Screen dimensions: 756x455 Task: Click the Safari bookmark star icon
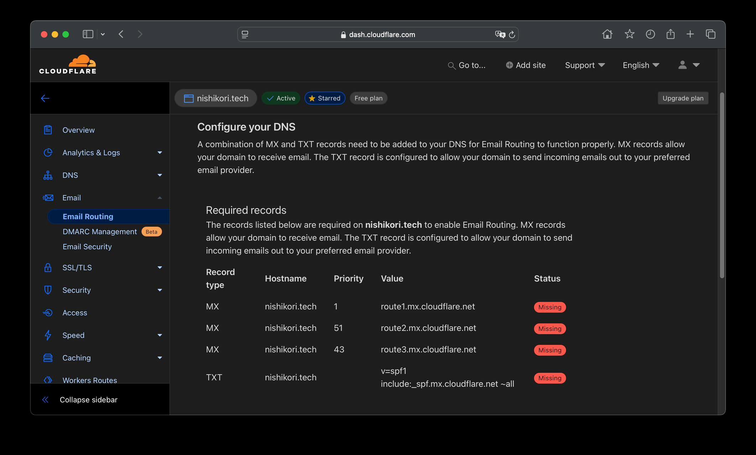[630, 34]
